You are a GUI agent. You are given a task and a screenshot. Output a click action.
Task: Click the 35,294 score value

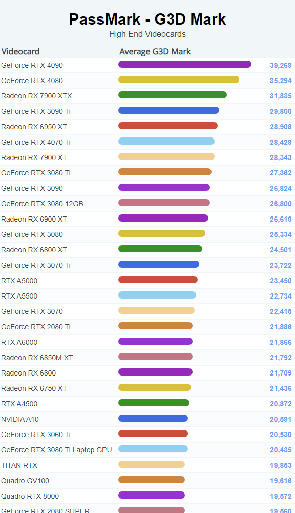[x=281, y=81]
